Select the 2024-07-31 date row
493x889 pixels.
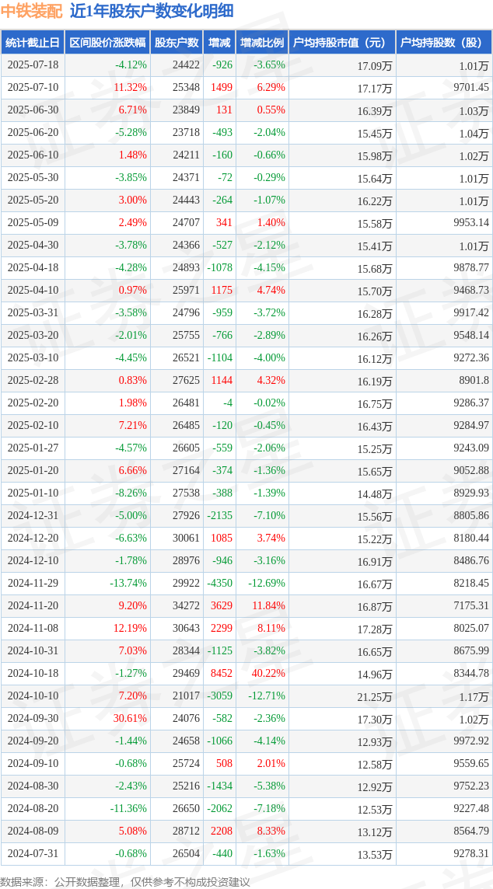[247, 854]
